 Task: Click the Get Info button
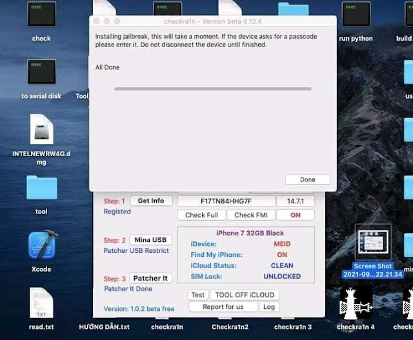(x=151, y=201)
